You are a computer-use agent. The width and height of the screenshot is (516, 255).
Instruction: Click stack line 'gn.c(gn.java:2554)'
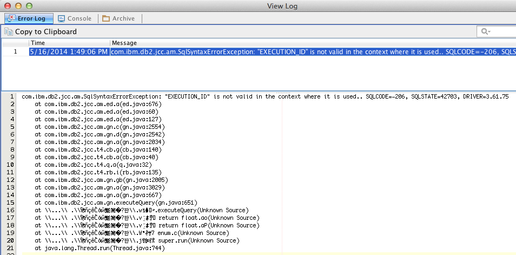pyautogui.click(x=100, y=127)
